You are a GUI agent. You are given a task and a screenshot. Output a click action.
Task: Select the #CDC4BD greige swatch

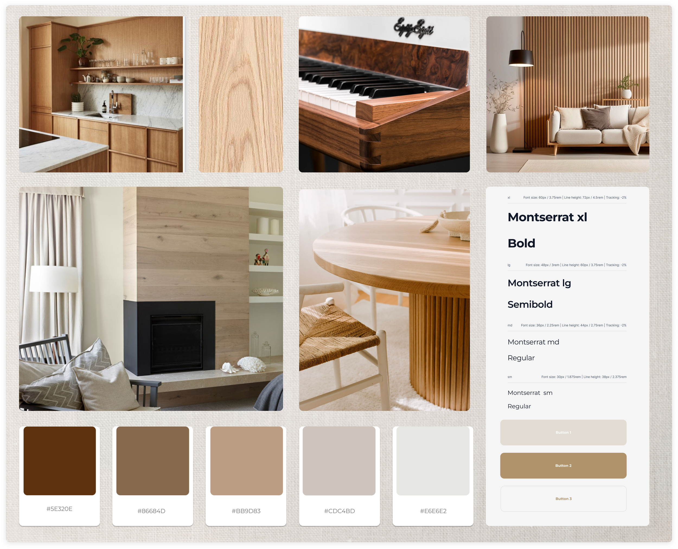pos(339,461)
